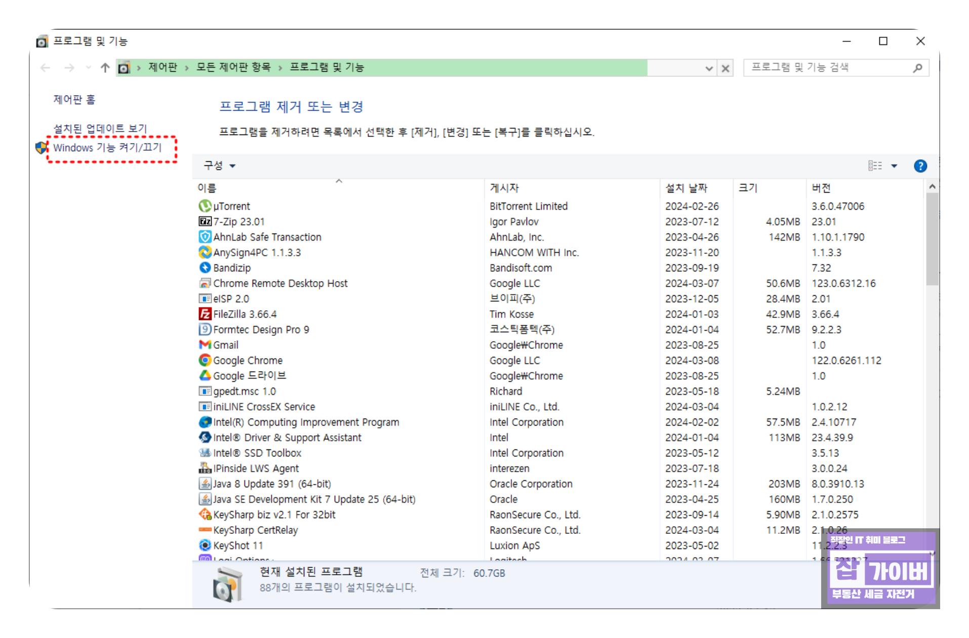
Task: Click 모든 제어판 항목 breadcrumb
Action: click(233, 67)
